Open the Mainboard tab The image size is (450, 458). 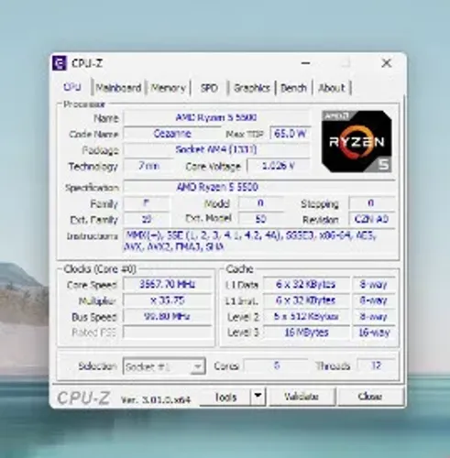pyautogui.click(x=118, y=88)
